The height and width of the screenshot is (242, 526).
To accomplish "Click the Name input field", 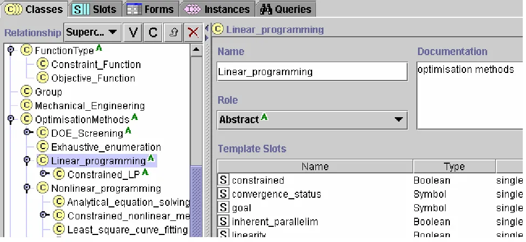I will 312,71.
